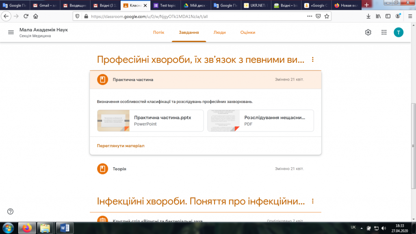This screenshot has width=416, height=234.
Task: Click the page vertical scrollbar thumb
Action: pos(413,146)
